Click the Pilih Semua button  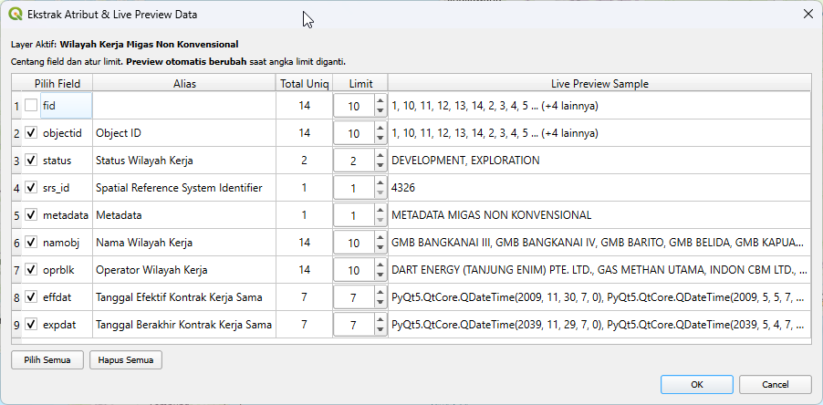pyautogui.click(x=47, y=359)
